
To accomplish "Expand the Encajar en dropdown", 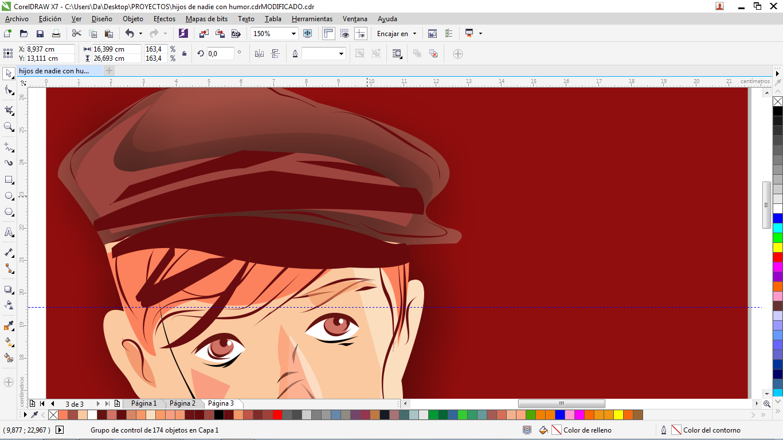I will click(x=414, y=34).
